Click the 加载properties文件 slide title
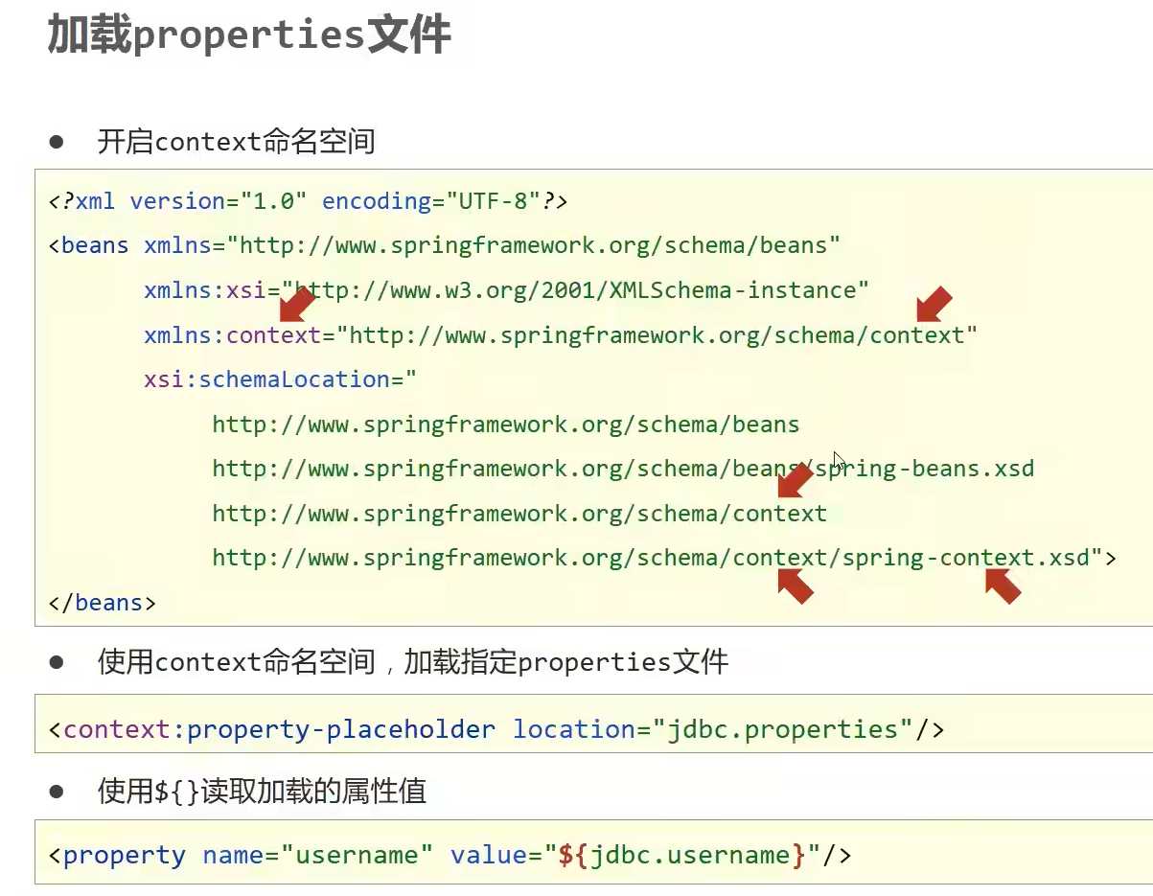Viewport: 1153px width, 896px height. [x=249, y=36]
